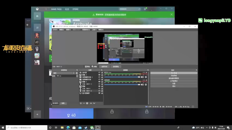Click the 停止推流 button in controls

(174, 73)
